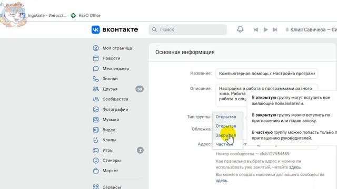Go to Стикеры menu item
This screenshot has width=337, height=189.
point(112,160)
